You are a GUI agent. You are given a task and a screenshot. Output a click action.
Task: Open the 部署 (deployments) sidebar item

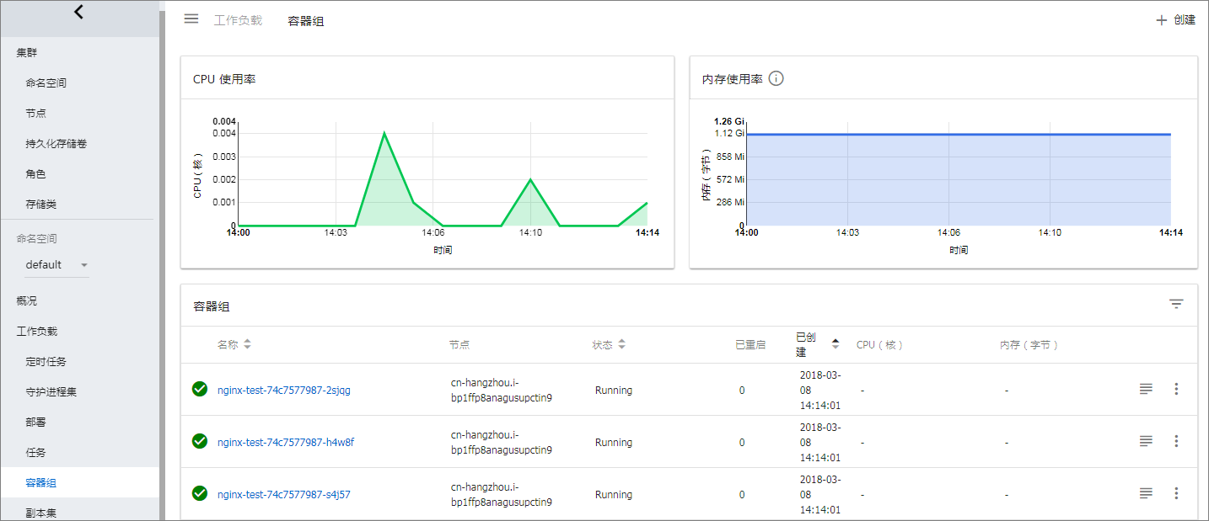point(35,423)
